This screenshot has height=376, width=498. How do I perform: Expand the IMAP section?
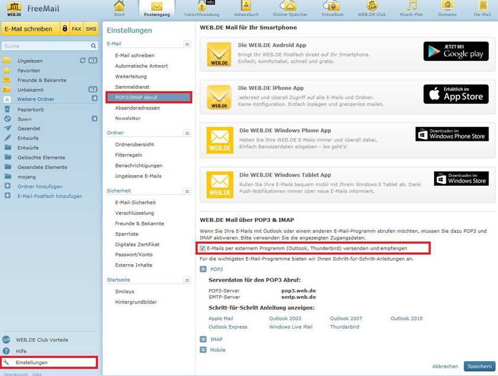click(203, 339)
